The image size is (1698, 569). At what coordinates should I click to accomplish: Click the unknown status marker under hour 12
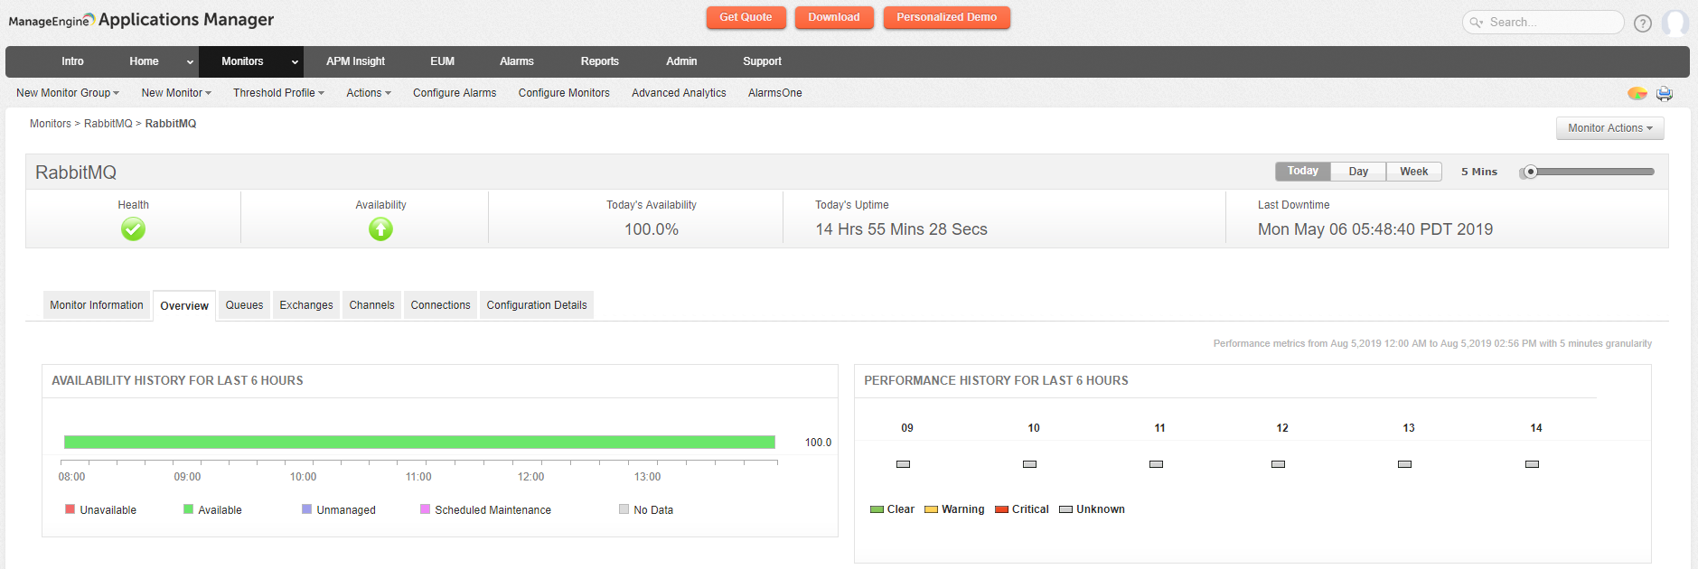1278,464
